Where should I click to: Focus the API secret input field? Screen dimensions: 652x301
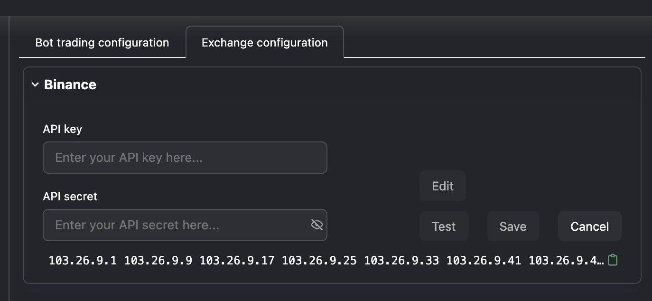click(x=185, y=225)
